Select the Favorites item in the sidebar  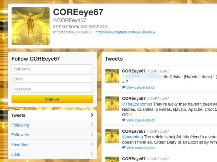(x=53, y=144)
